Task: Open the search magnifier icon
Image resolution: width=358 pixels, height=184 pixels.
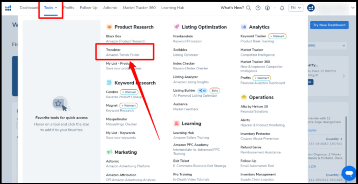Action: click(x=249, y=8)
